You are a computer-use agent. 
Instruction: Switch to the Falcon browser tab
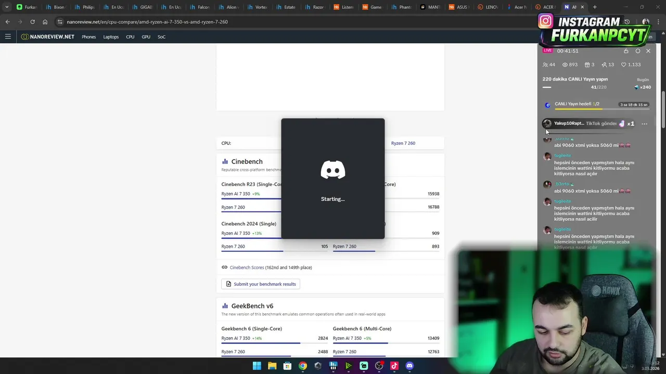(x=199, y=7)
